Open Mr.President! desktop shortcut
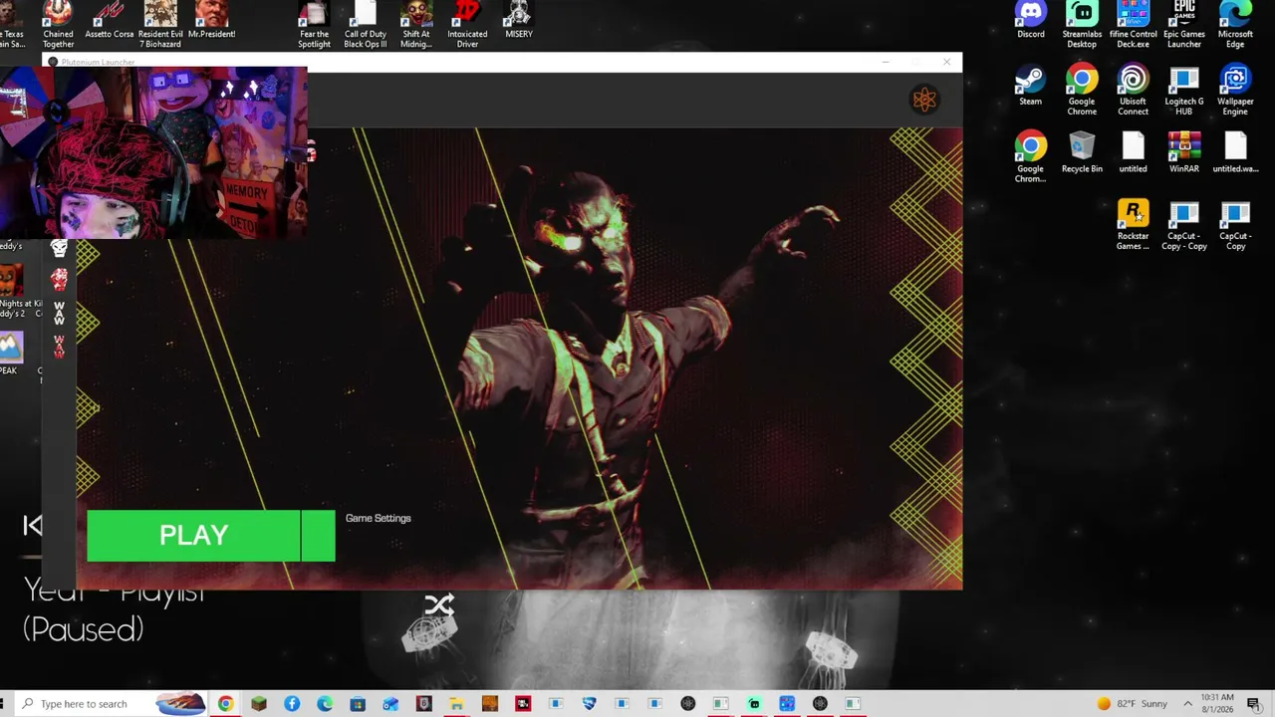The width and height of the screenshot is (1275, 717). pos(211,20)
